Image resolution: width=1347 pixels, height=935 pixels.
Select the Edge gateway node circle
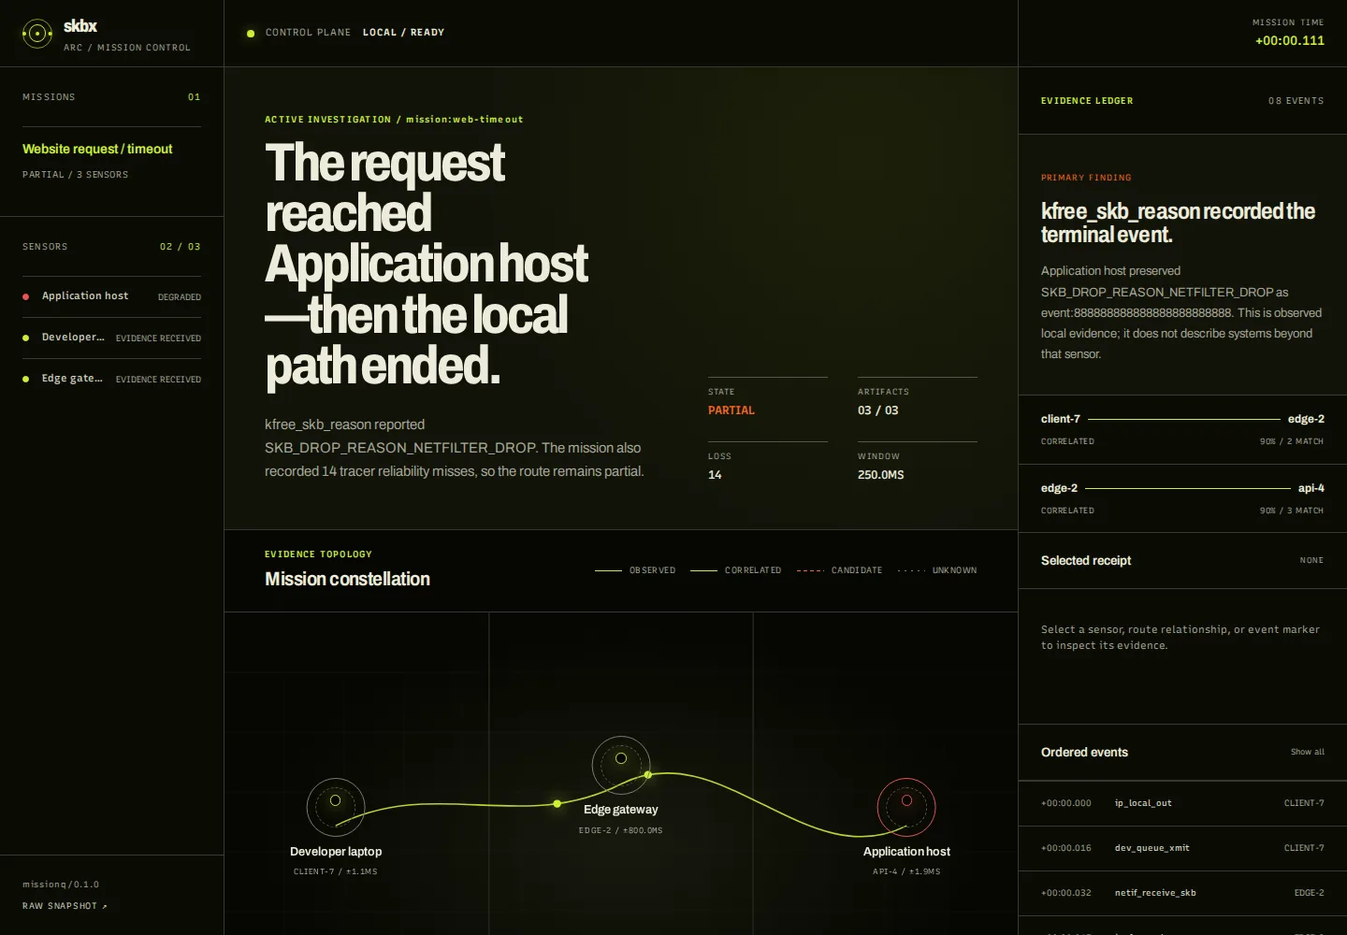click(x=621, y=765)
